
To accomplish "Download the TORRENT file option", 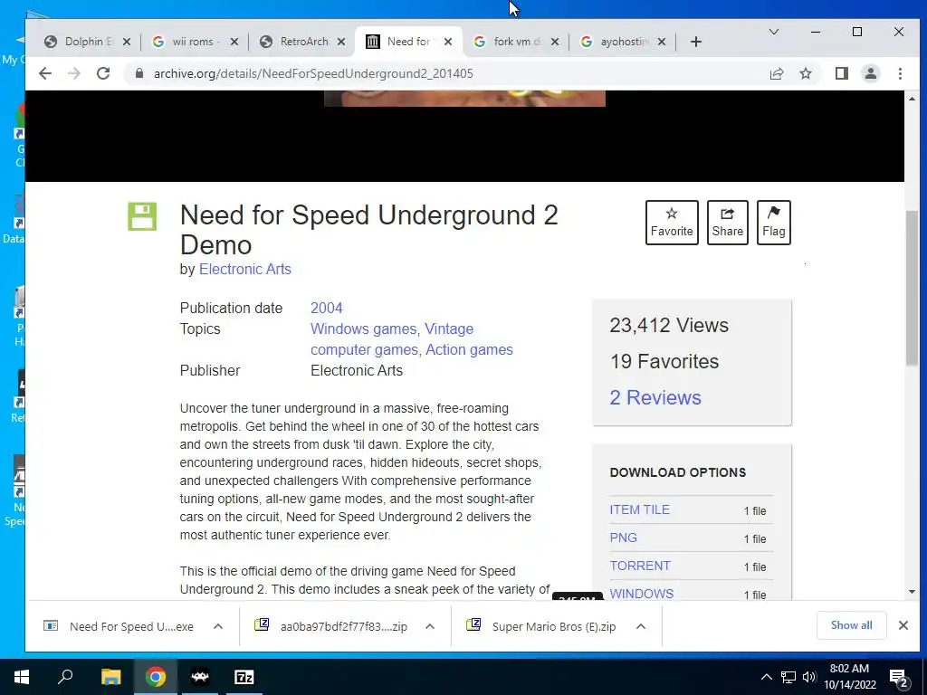I will pyautogui.click(x=640, y=566).
